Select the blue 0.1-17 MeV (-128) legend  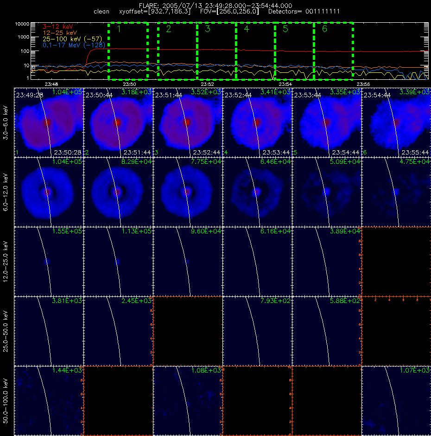pyautogui.click(x=74, y=45)
